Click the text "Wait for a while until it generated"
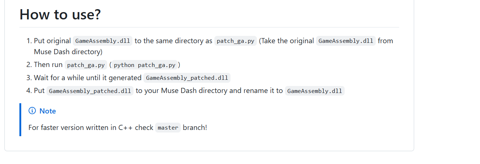This screenshot has width=480, height=164. [87, 78]
